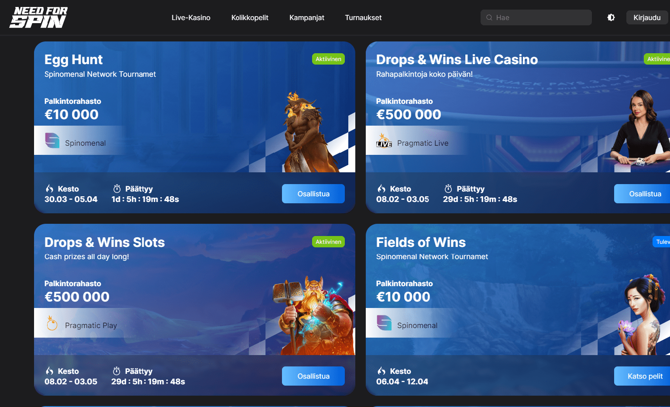
Task: Click the stopwatch icon next to Päättyy in the Egg Hunt card
Action: point(117,188)
